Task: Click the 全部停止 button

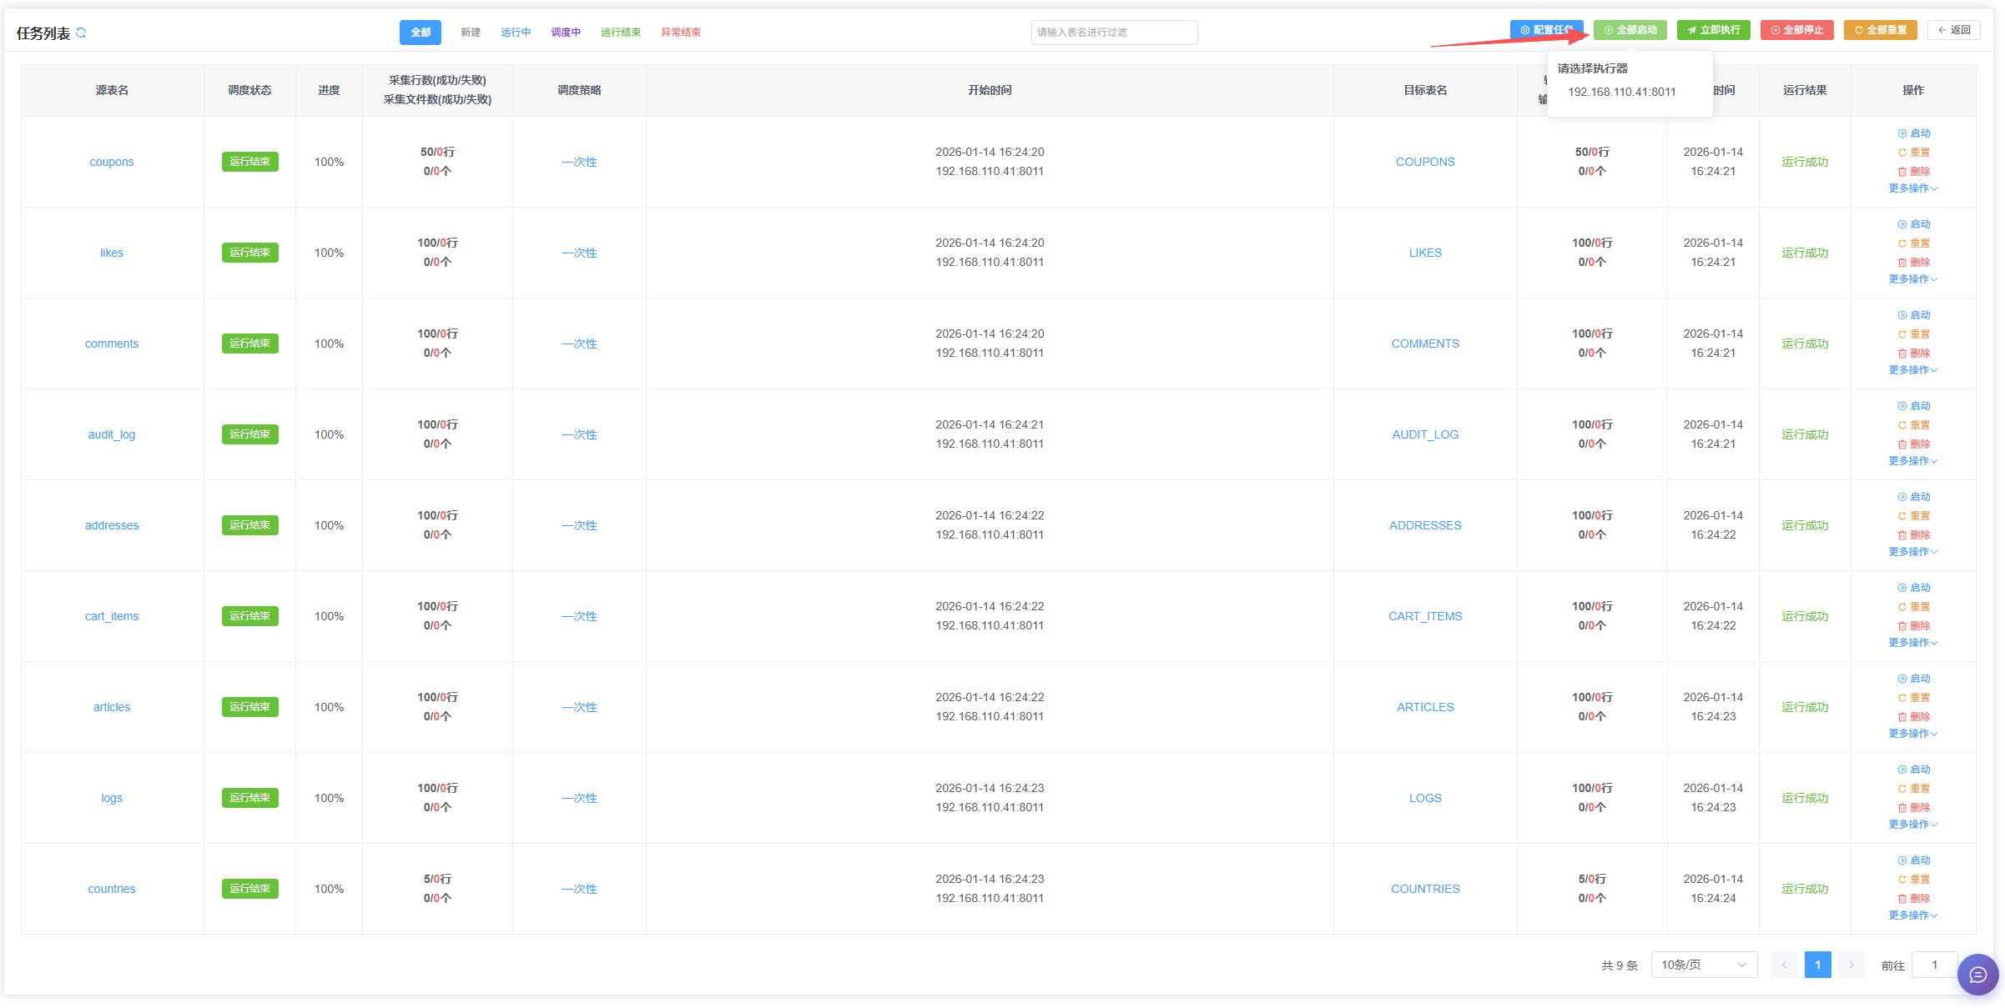Action: pos(1797,30)
